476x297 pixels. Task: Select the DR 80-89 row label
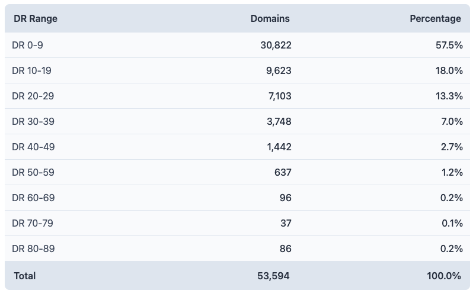point(33,248)
